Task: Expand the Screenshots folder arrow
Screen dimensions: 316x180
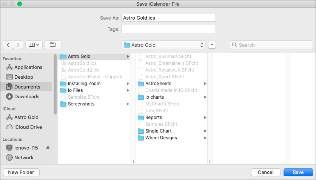Action: coord(128,104)
